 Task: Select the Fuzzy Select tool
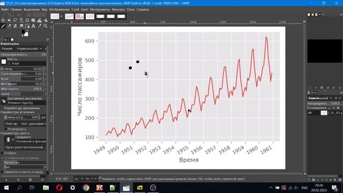[x=21, y=20]
